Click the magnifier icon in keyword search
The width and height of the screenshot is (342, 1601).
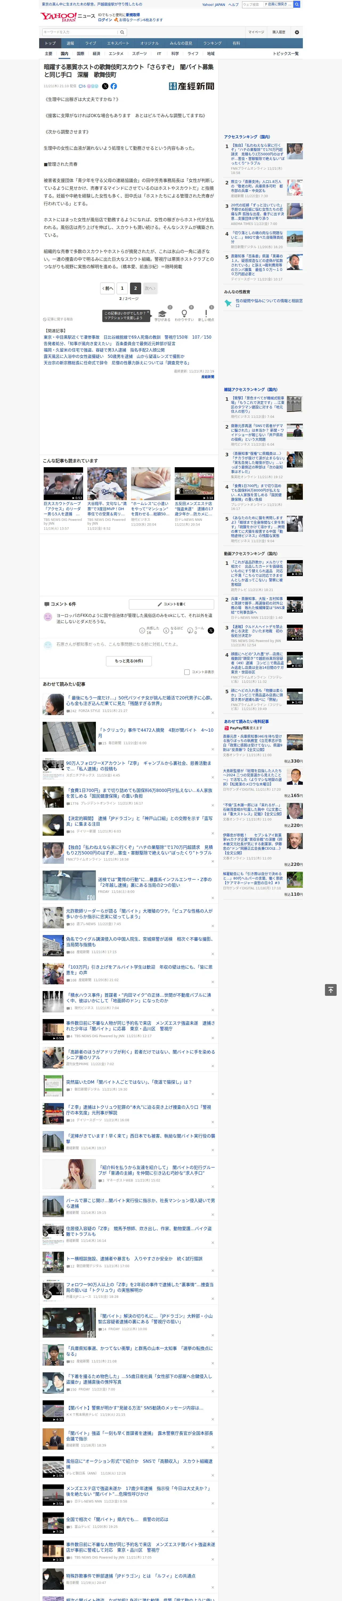(x=122, y=32)
